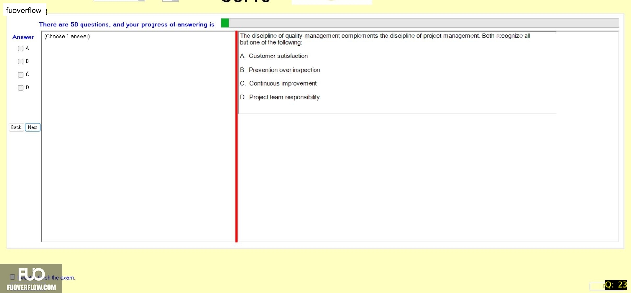Tick answer checkbox A
This screenshot has height=293, width=631.
[21, 48]
